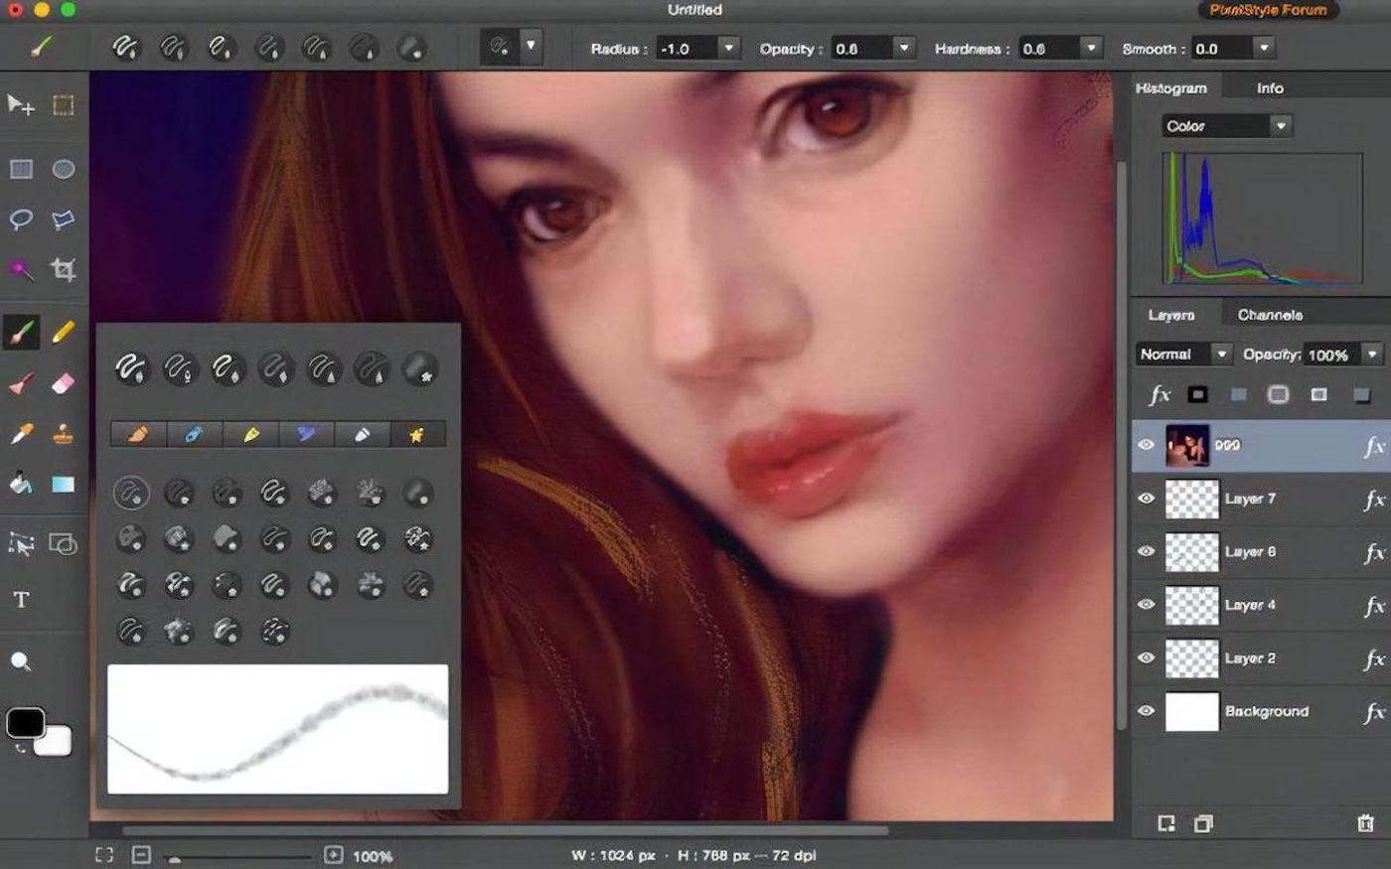Screen dimensions: 1391x869
Task: Pick the Eraser tool
Action: 63,383
